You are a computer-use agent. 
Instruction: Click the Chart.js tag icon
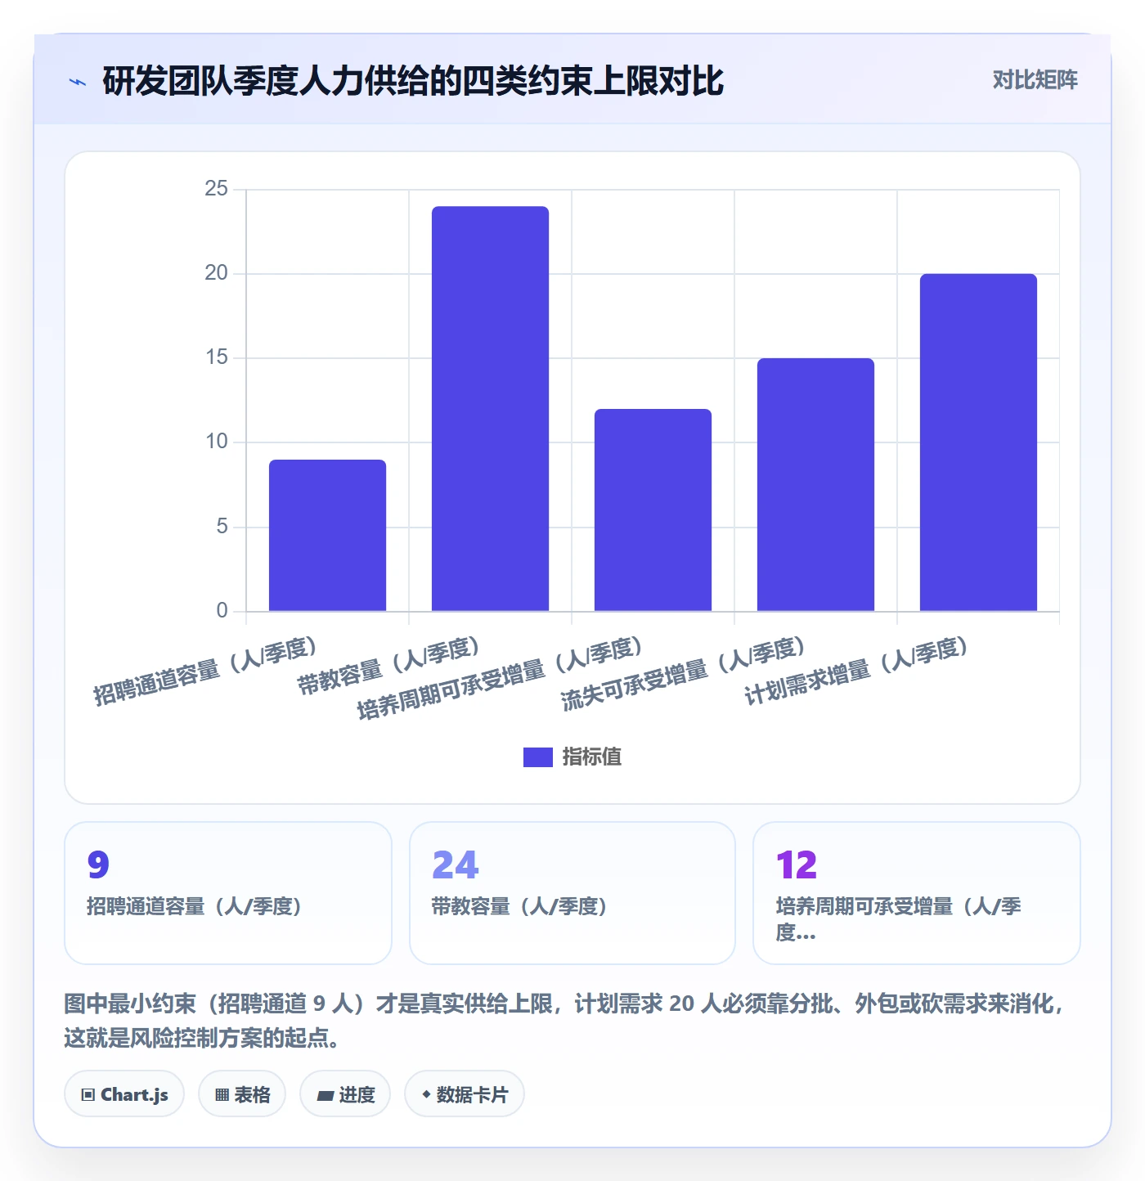[88, 1094]
